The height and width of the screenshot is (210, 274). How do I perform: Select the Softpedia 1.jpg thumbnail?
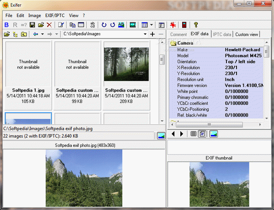28,75
